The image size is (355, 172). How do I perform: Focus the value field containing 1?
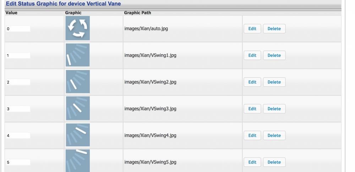pyautogui.click(x=18, y=56)
